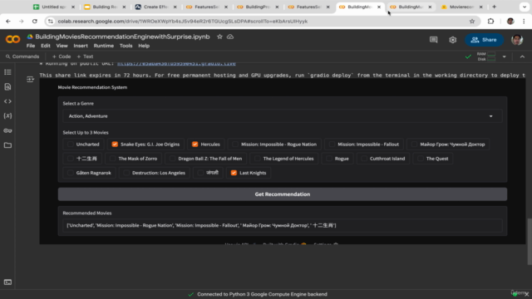Check the Rogue movie checkbox

(329, 159)
